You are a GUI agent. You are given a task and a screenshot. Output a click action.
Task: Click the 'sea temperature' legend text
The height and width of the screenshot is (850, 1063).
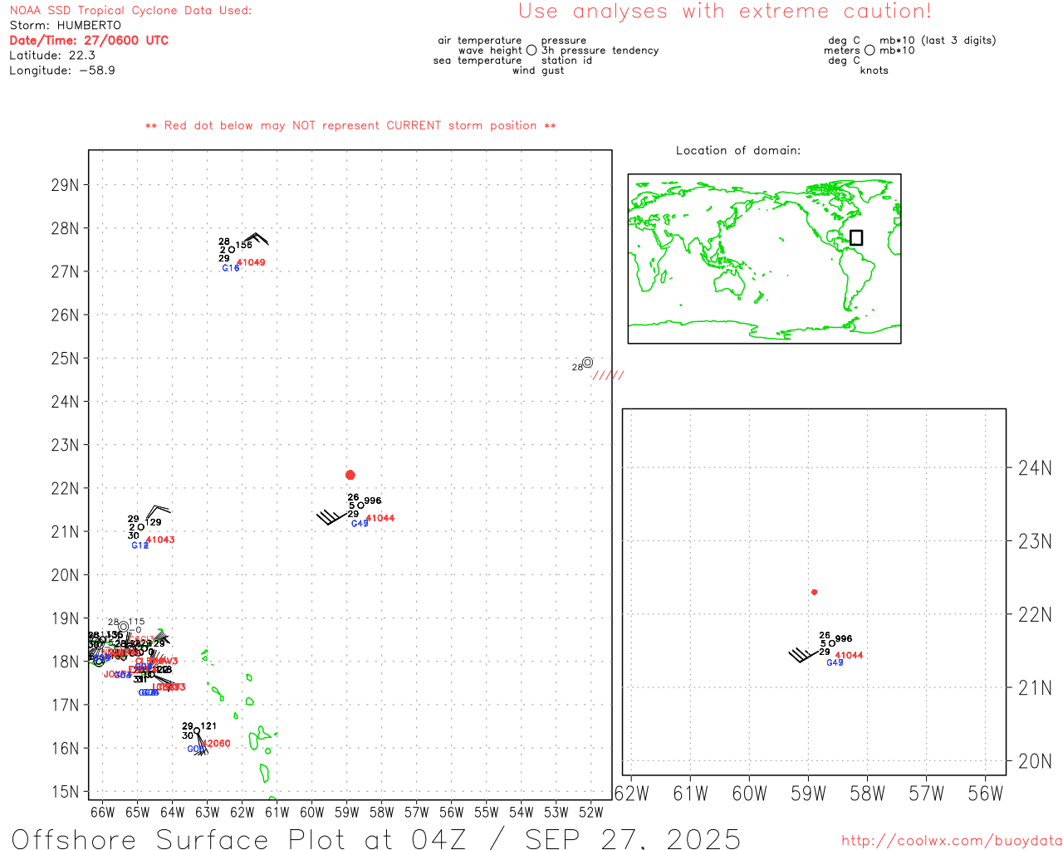pyautogui.click(x=478, y=61)
